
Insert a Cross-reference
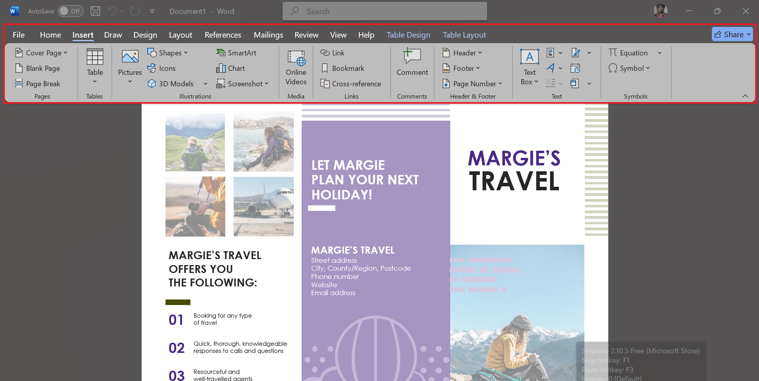tap(351, 83)
